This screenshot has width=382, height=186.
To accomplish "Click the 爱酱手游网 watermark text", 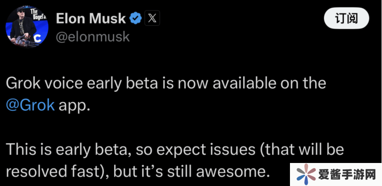I will [348, 175].
